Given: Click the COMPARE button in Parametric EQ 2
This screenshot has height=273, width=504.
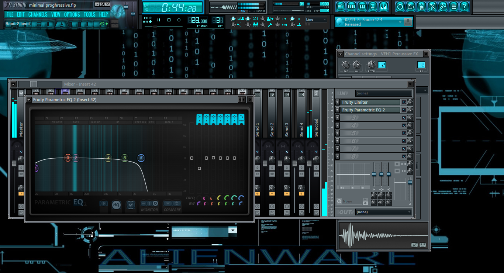Looking at the screenshot, I should click(172, 204).
